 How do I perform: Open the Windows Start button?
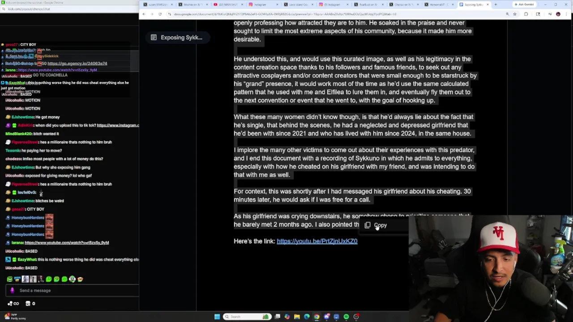pyautogui.click(x=217, y=317)
